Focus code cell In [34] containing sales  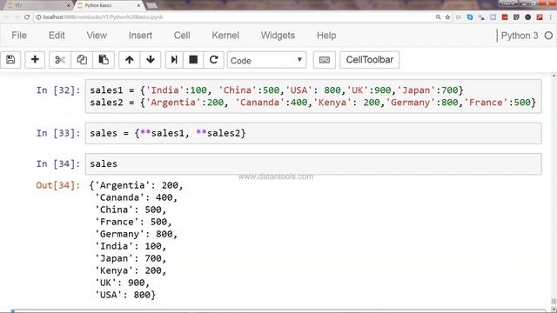(313, 164)
